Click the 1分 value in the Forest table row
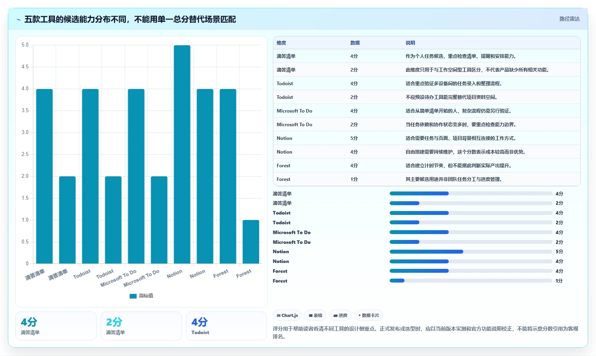596x356 pixels. pos(354,179)
